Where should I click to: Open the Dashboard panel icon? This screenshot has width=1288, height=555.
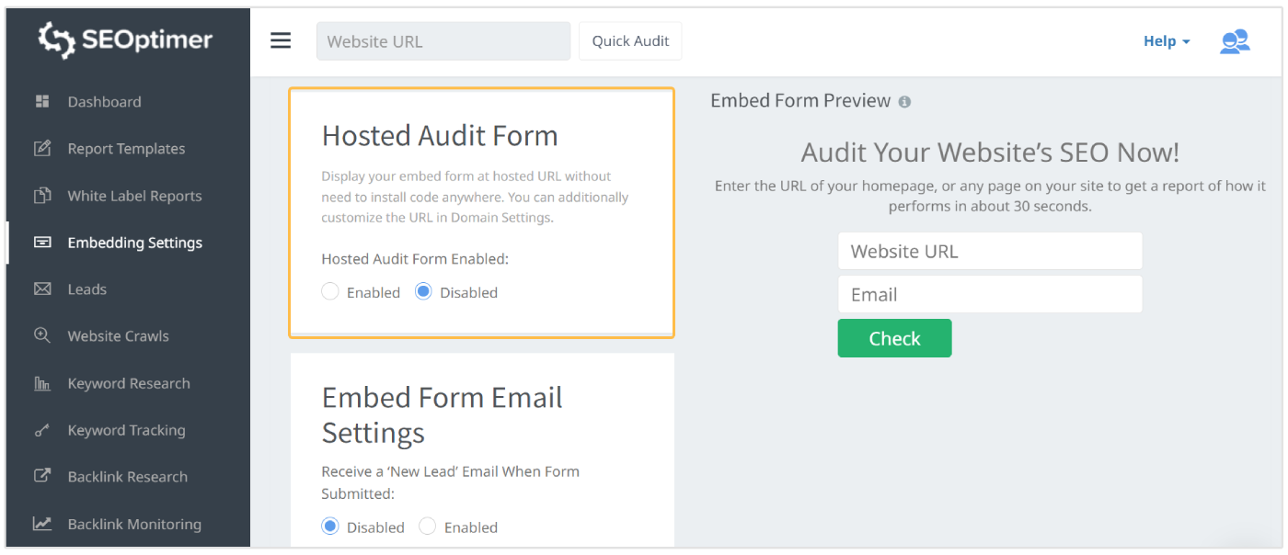[x=42, y=101]
